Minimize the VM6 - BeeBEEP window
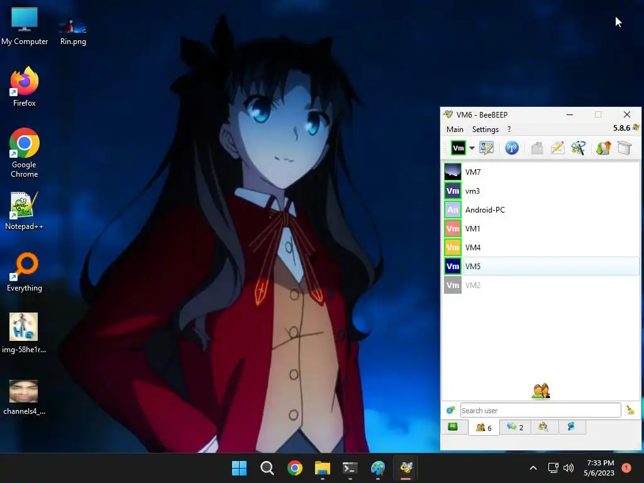Image resolution: width=644 pixels, height=483 pixels. pos(570,114)
